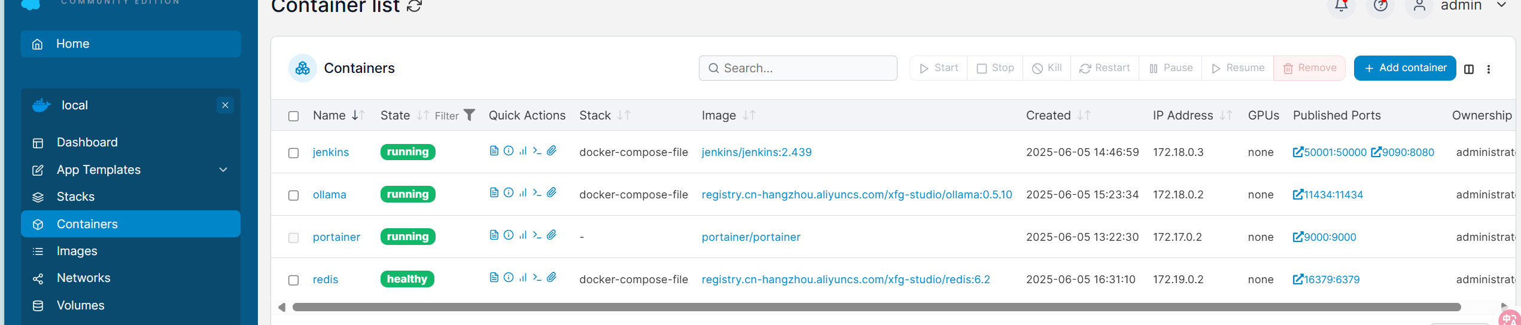Sort containers by IP Address column

pyautogui.click(x=1192, y=115)
